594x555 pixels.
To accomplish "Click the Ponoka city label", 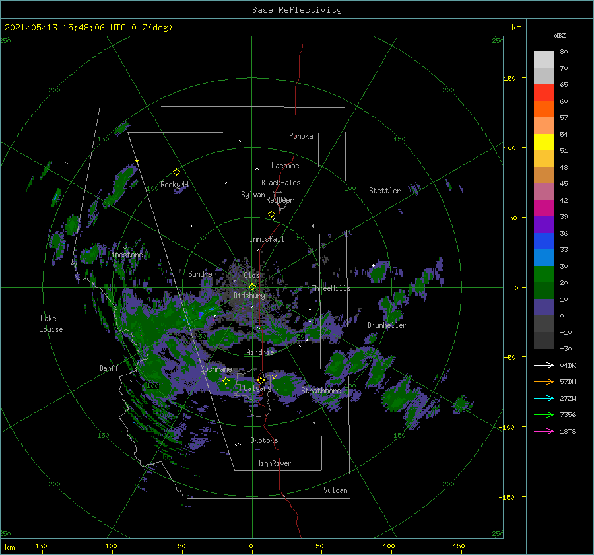I will [x=301, y=136].
